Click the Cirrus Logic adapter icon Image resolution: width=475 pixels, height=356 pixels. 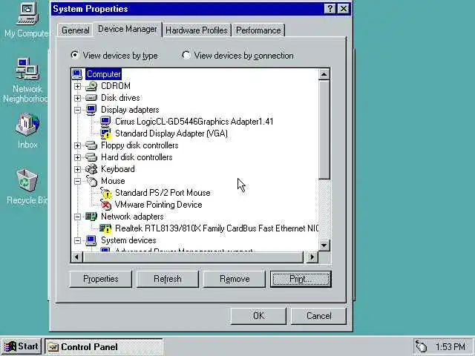(x=105, y=122)
